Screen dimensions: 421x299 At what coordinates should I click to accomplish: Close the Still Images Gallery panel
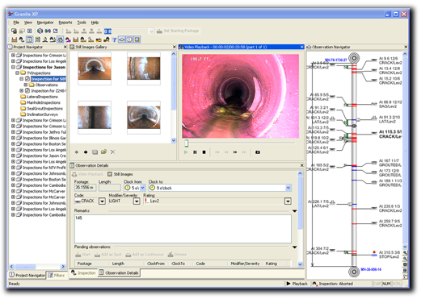tap(174, 47)
